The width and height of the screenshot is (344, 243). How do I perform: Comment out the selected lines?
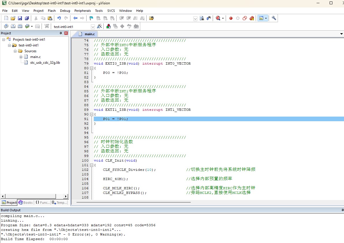click(x=136, y=18)
